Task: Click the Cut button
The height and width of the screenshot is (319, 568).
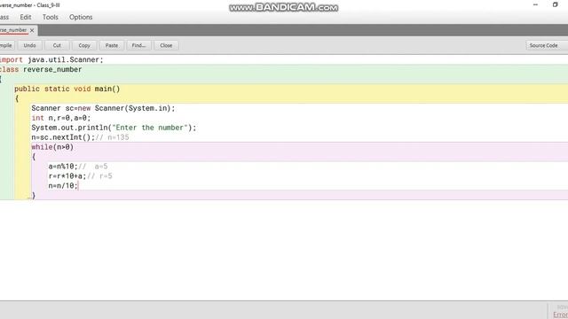Action: (x=57, y=45)
